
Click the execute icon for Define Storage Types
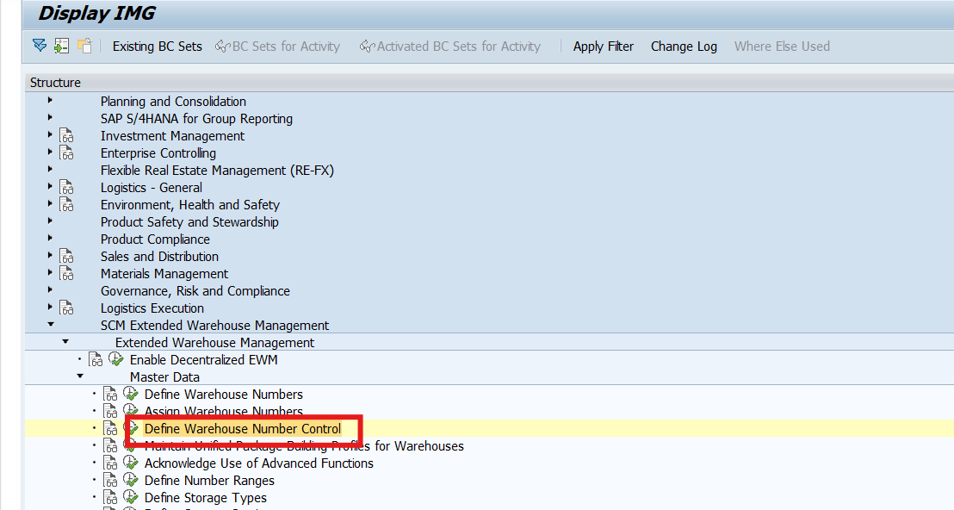point(130,497)
